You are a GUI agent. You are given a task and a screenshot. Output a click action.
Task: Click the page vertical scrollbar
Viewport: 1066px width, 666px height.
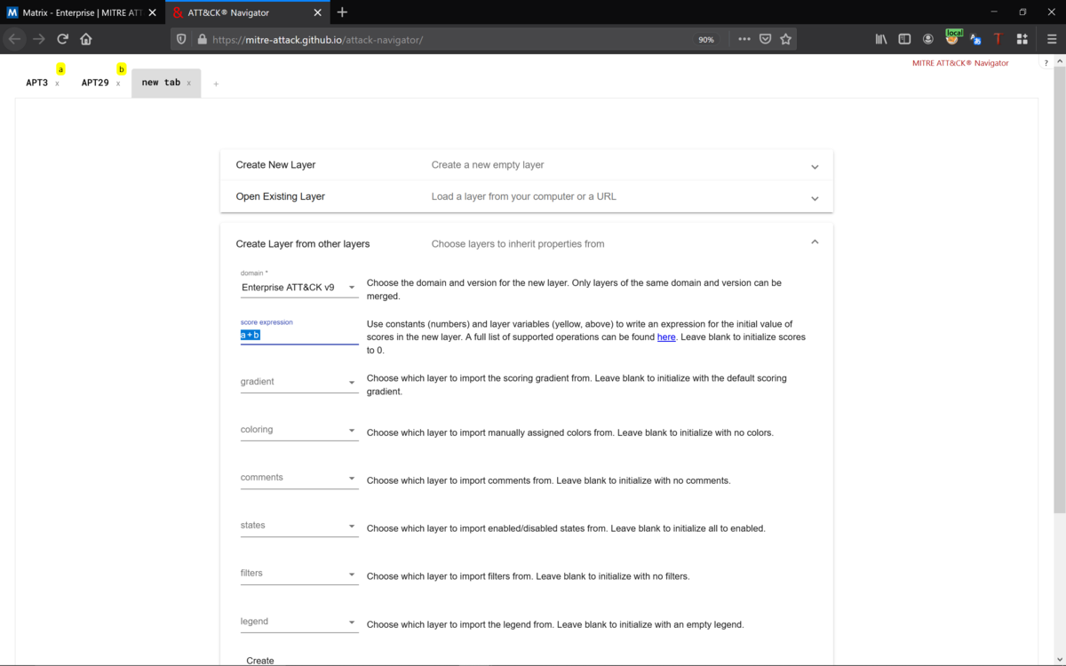1059,289
